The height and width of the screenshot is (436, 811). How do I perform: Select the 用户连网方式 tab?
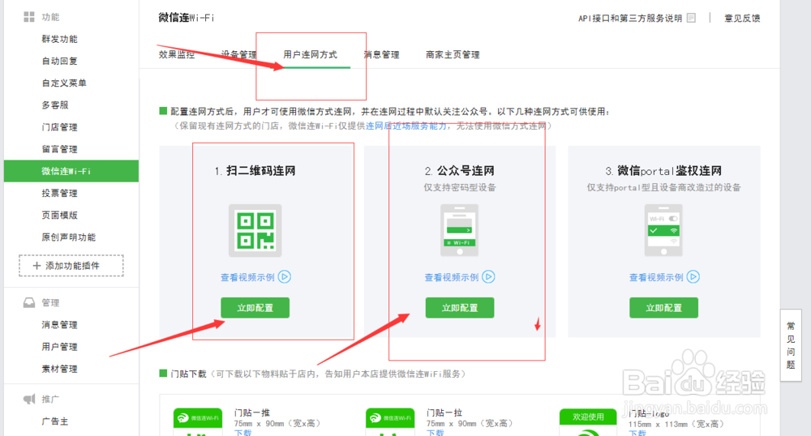310,55
